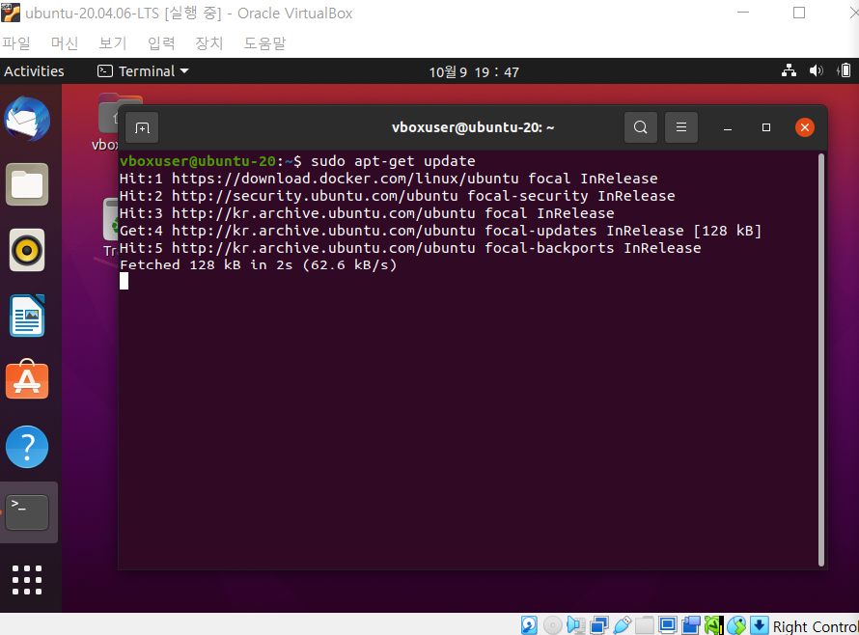This screenshot has height=635, width=859.
Task: Open LibreOffice Writer from the dock
Action: (27, 317)
